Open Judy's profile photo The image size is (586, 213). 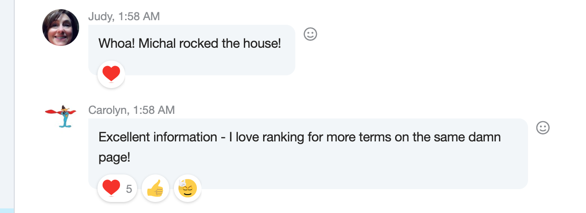61,28
